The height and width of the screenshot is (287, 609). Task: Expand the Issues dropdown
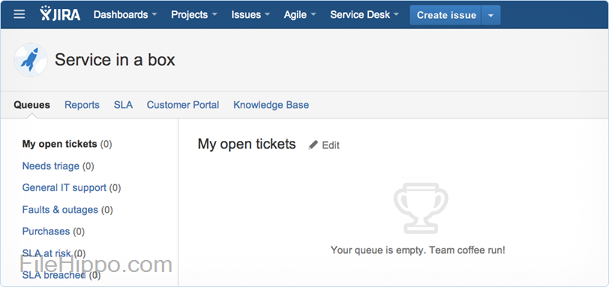(250, 15)
